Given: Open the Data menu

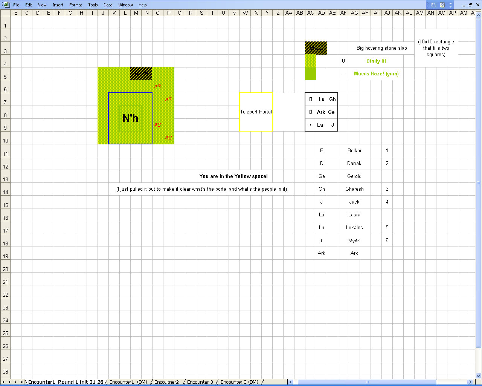Looking at the screenshot, I should tap(108, 5).
